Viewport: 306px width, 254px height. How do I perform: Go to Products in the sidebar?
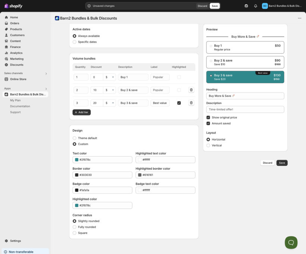click(16, 29)
